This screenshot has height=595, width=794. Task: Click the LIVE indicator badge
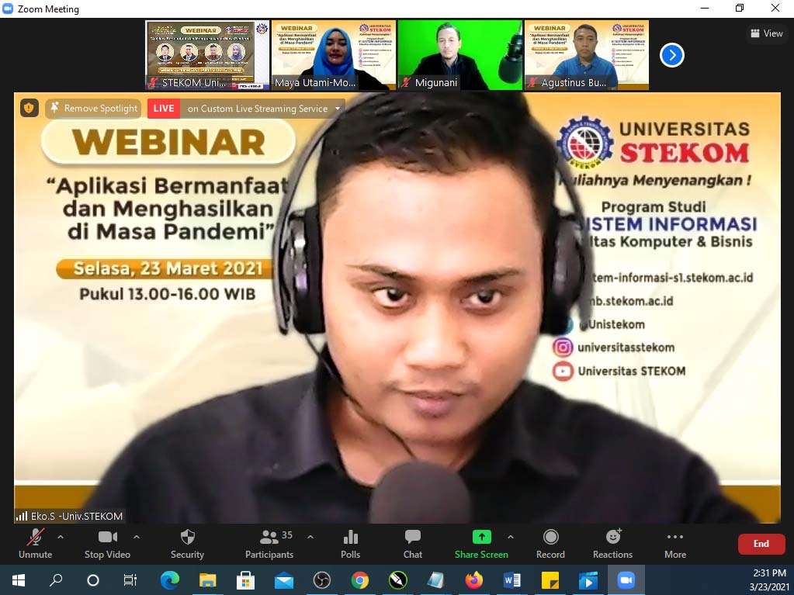(x=164, y=109)
